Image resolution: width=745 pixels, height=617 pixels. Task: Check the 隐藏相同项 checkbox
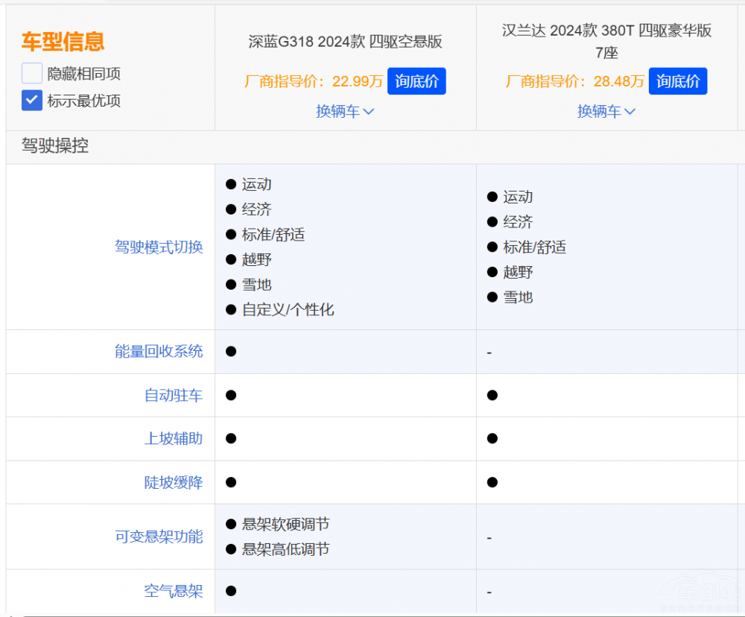tap(32, 74)
